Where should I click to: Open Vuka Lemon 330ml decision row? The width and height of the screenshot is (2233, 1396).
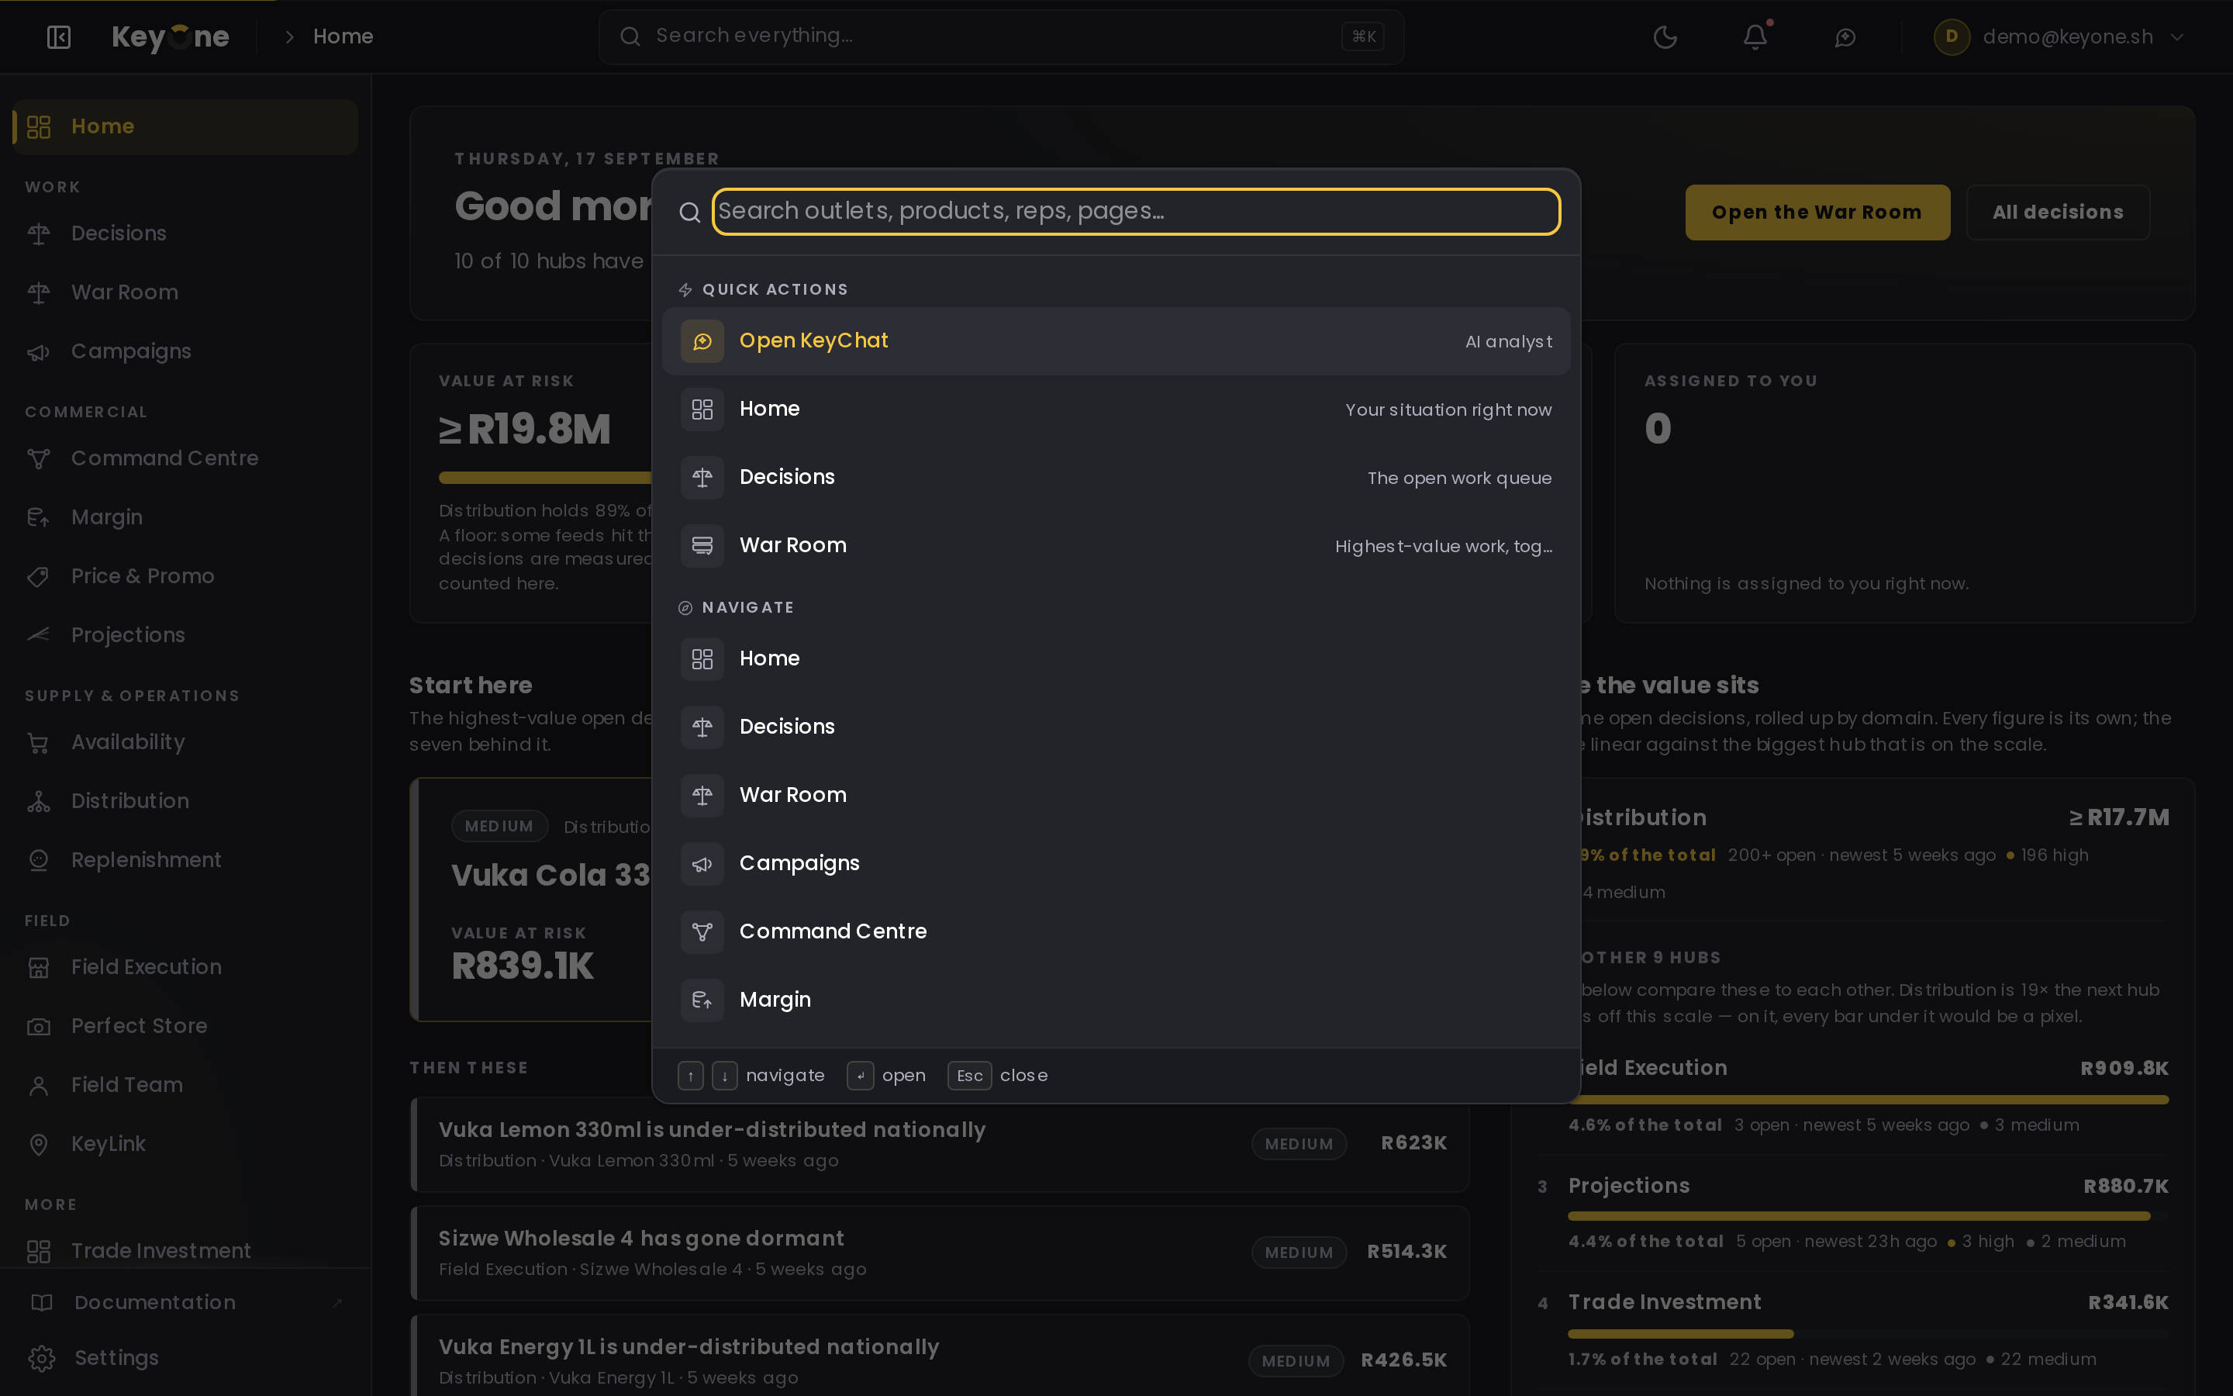tap(940, 1144)
